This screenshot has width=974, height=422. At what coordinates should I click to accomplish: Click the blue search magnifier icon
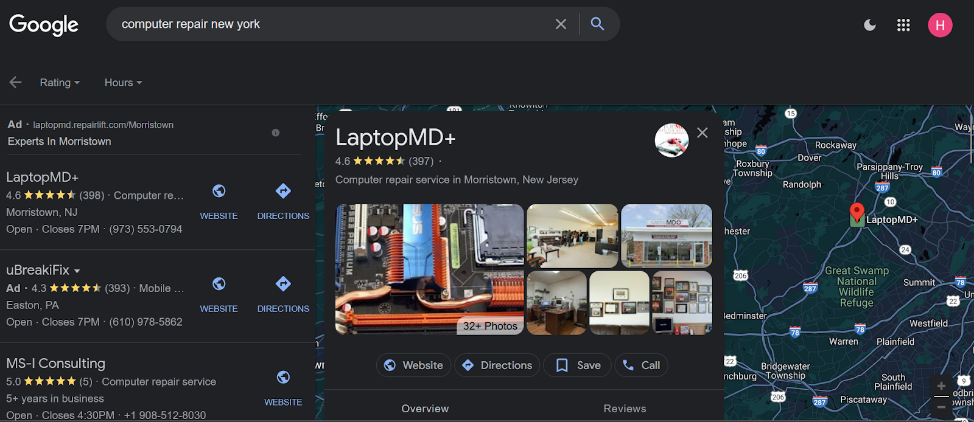tap(597, 24)
